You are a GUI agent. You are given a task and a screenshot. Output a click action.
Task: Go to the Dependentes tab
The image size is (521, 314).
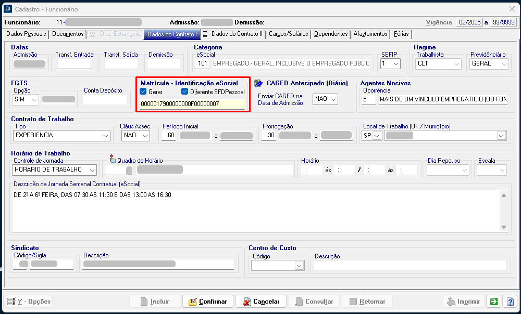tap(331, 34)
